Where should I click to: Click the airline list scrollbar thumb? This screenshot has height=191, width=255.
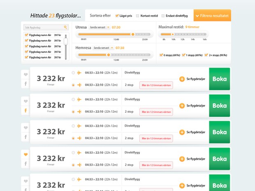(66, 41)
